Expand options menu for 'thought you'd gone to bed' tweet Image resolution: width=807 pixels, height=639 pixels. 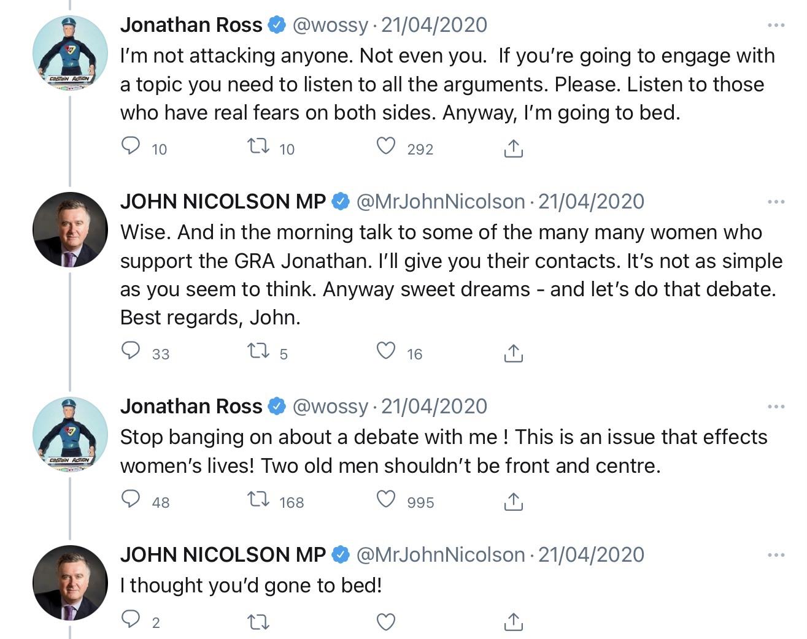(776, 555)
